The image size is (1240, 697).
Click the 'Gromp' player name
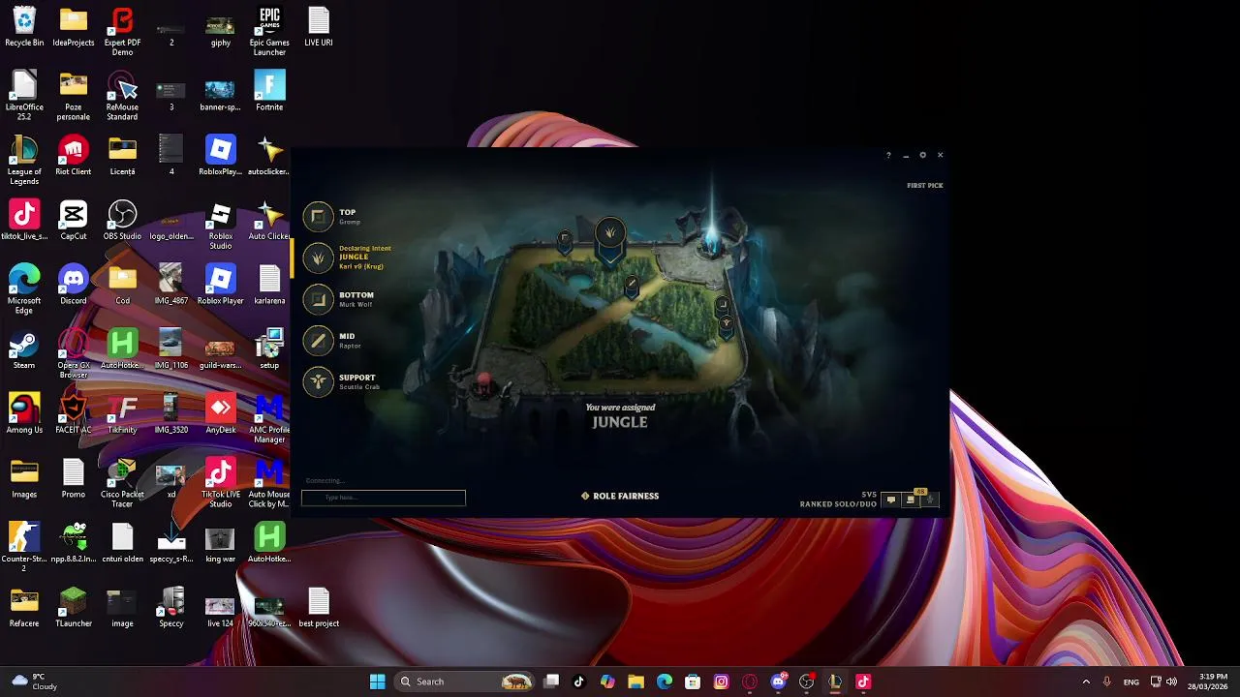[x=350, y=222]
